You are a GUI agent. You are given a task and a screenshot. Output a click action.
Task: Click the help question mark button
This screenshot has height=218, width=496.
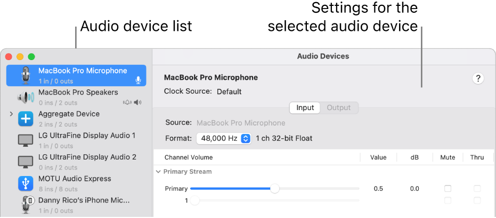478,79
